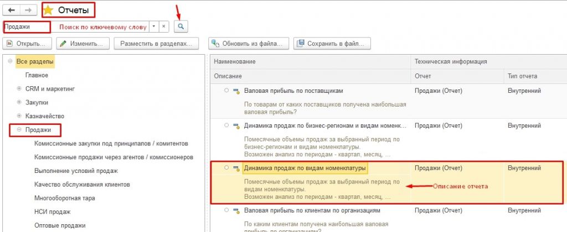
Task: Select Все разделы in the tree
Action: [x=35, y=62]
